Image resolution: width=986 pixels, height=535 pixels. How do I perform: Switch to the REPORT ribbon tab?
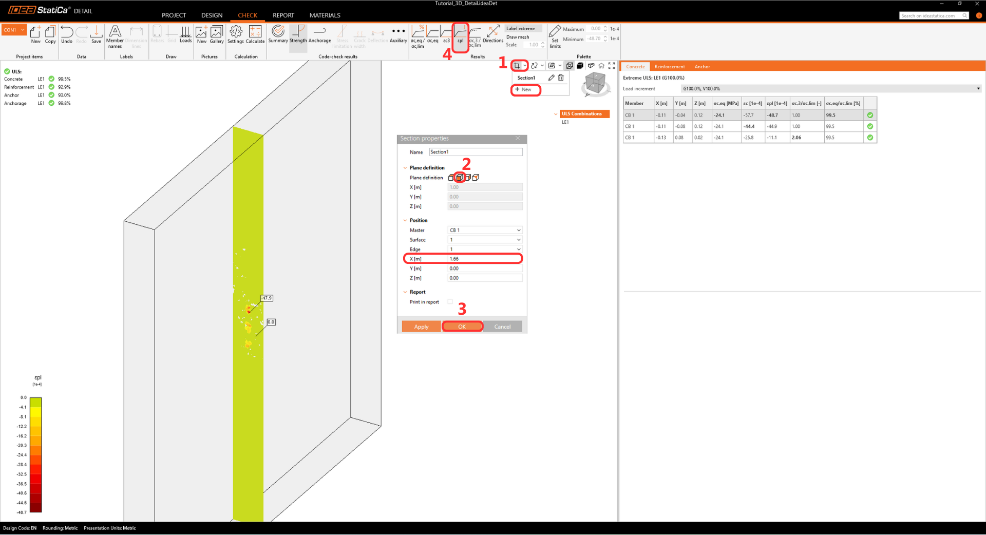[x=283, y=15]
